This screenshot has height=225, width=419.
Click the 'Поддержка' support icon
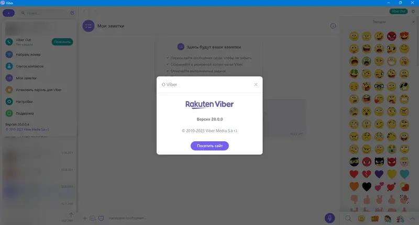click(x=9, y=113)
